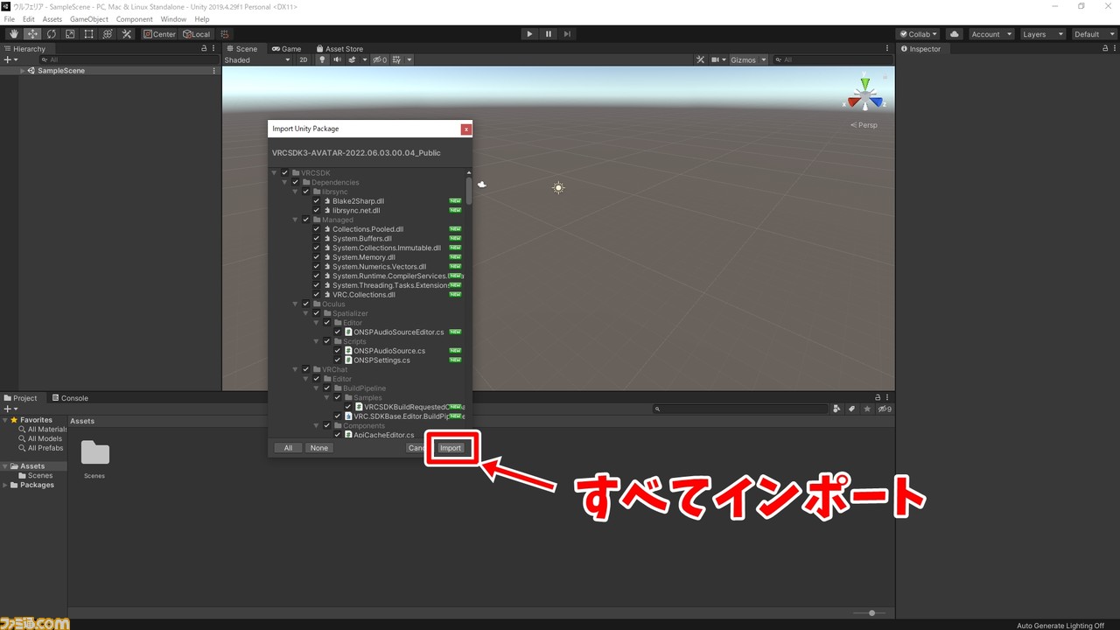
Task: Toggle pivot Center button
Action: tap(159, 34)
